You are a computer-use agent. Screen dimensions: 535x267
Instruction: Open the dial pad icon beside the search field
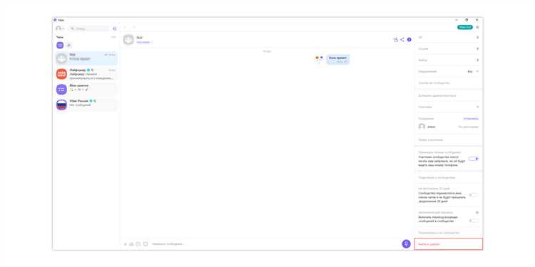click(115, 28)
